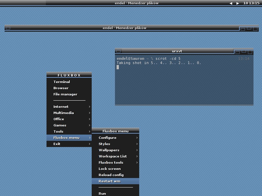Open File manager menu entry
262x196 pixels.
tap(69, 94)
